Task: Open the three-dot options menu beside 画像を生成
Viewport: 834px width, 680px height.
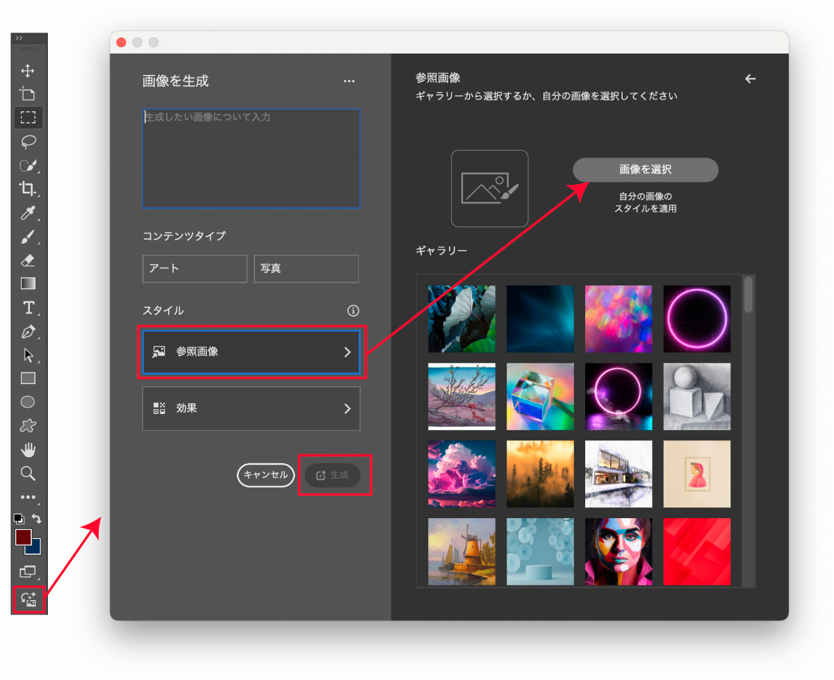Action: pos(349,81)
